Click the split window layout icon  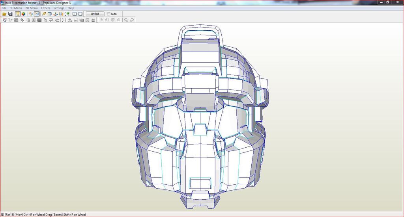(x=74, y=14)
